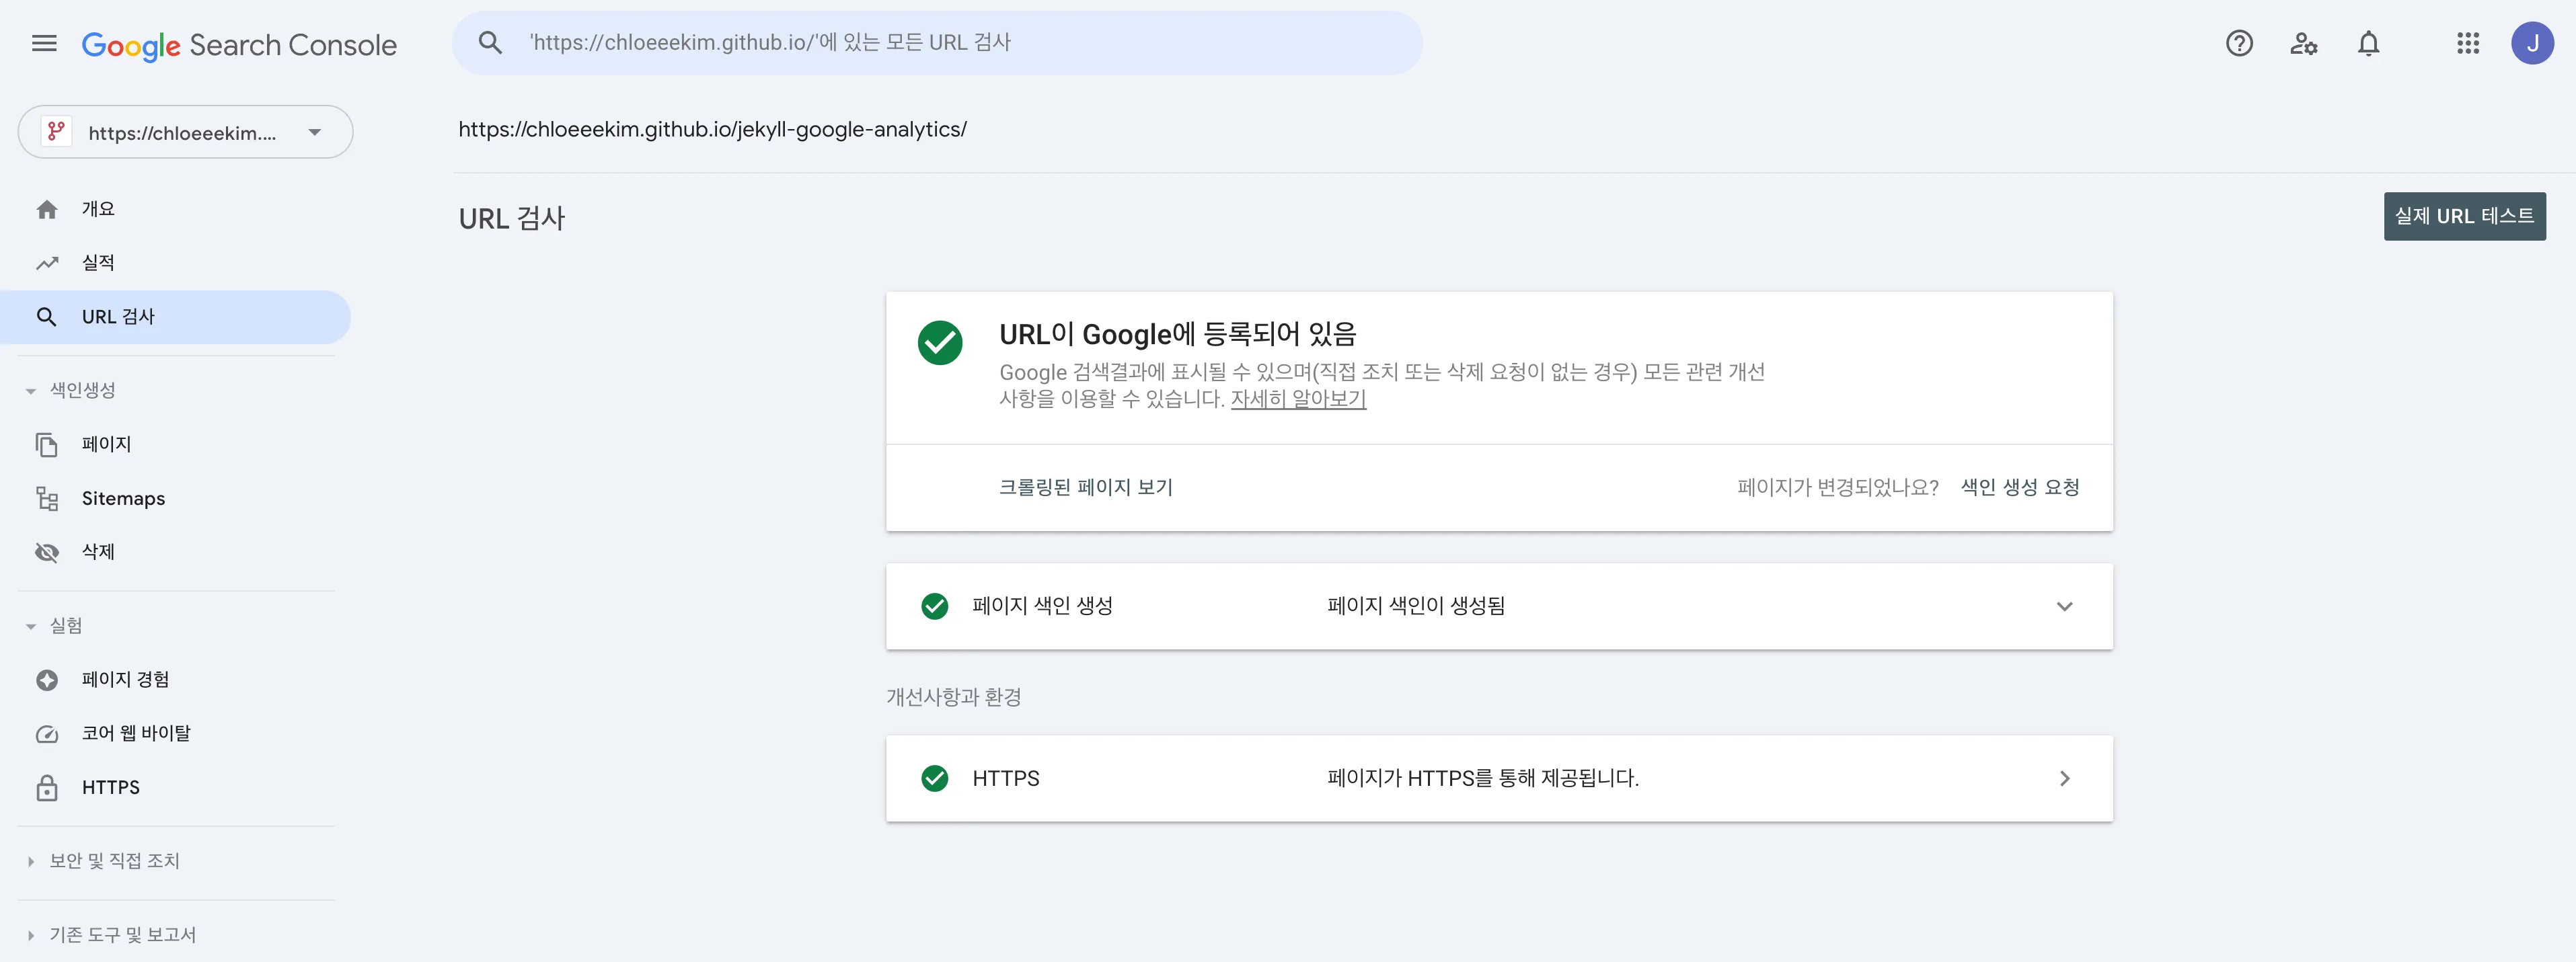Click the 실제 URL 테스트 button
The image size is (2576, 962).
2464,216
